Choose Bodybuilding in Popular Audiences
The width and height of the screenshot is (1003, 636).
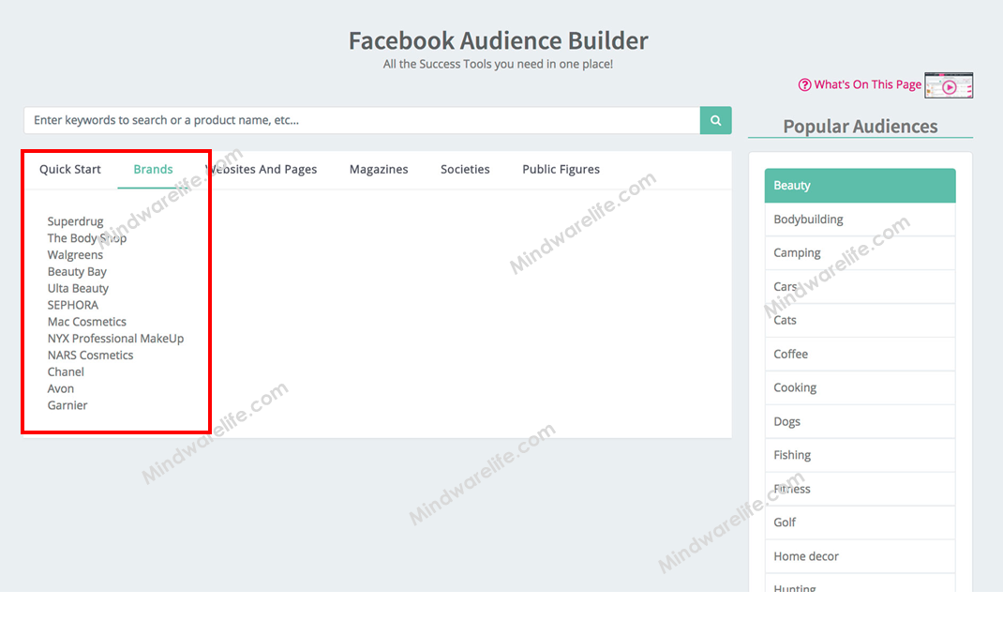coord(860,220)
